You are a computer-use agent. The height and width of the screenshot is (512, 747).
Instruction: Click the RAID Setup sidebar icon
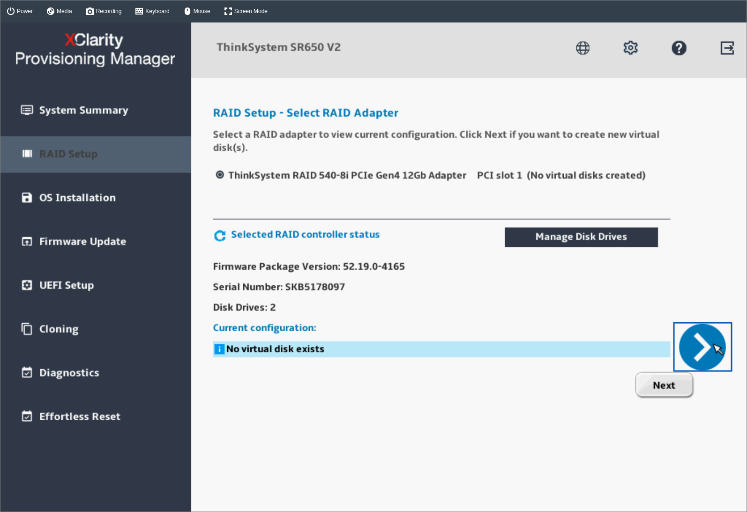27,154
